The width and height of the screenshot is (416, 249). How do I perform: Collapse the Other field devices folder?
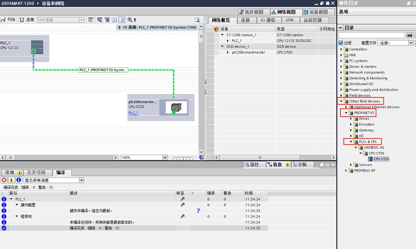tap(341, 101)
